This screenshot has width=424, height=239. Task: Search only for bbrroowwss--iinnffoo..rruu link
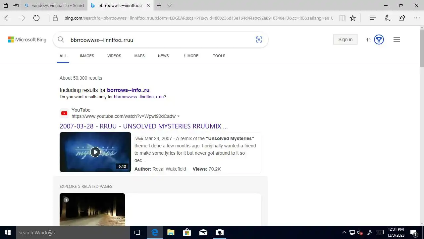(139, 97)
